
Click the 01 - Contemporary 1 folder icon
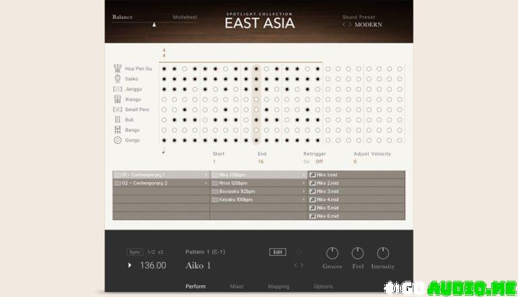[117, 175]
